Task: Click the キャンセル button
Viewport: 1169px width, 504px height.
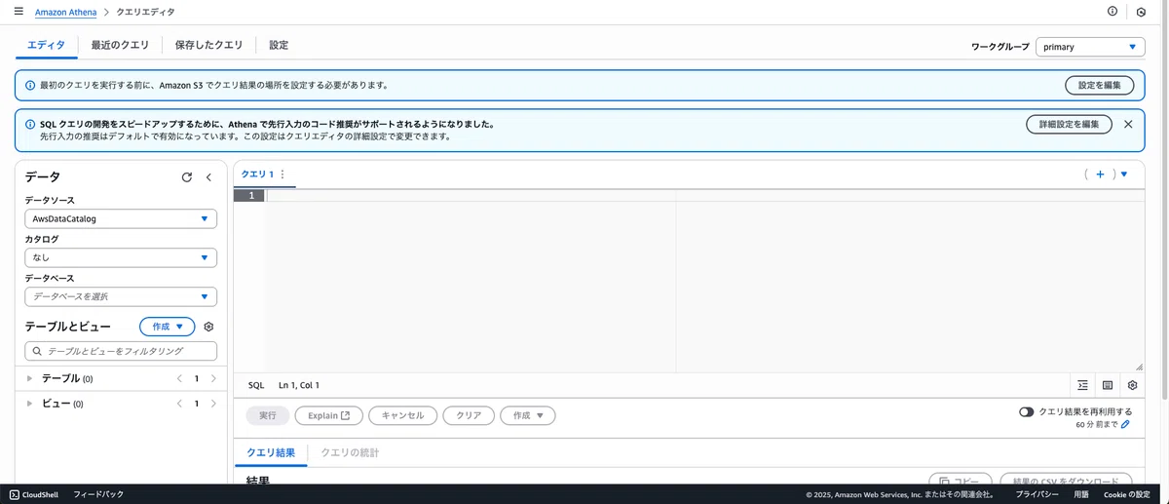Action: pyautogui.click(x=402, y=415)
